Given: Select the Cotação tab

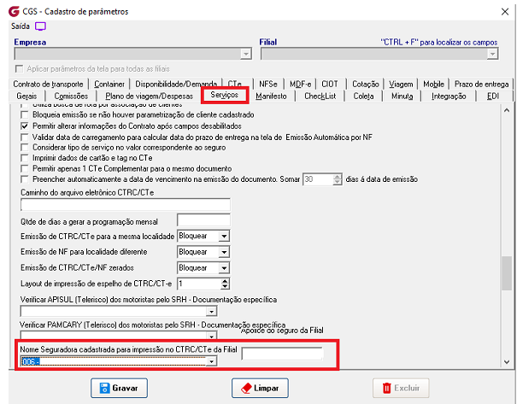Looking at the screenshot, I should click(x=366, y=85).
